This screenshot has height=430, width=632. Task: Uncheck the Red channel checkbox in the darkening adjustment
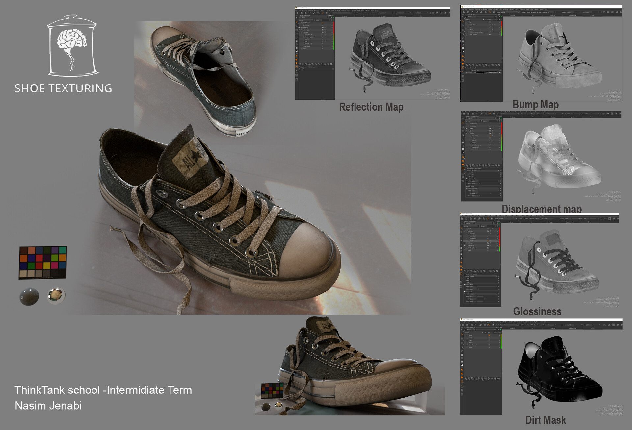[472, 173]
